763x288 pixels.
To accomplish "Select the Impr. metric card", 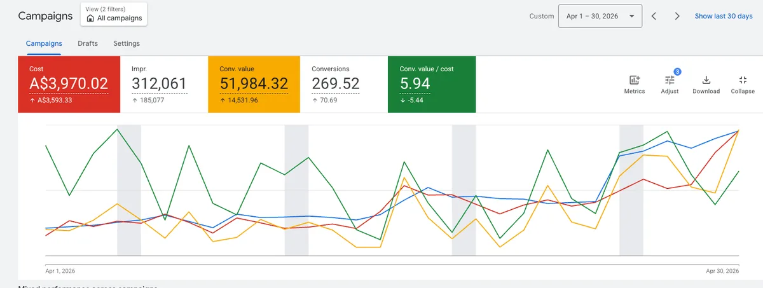I will [165, 85].
